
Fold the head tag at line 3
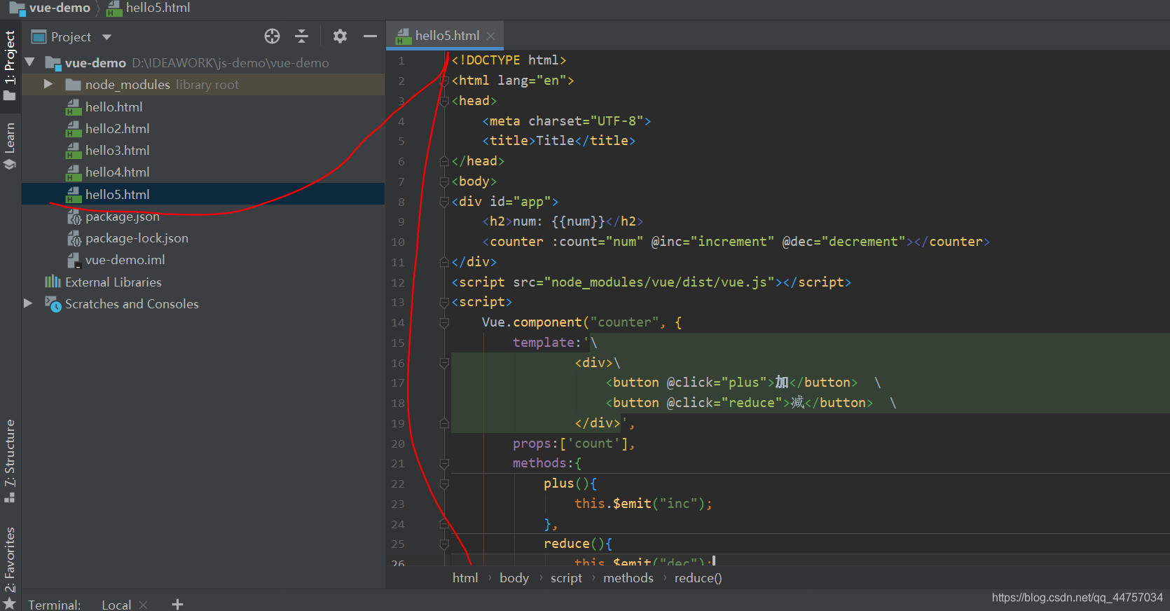[444, 101]
